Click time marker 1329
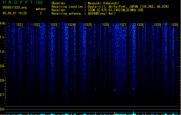 click(x=158, y=25)
